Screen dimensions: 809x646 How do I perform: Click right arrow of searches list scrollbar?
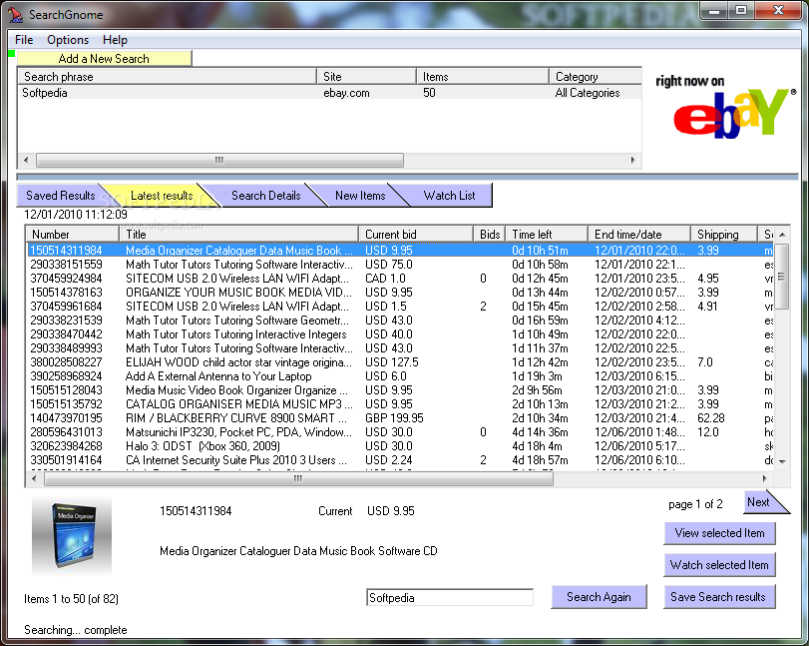click(x=633, y=160)
